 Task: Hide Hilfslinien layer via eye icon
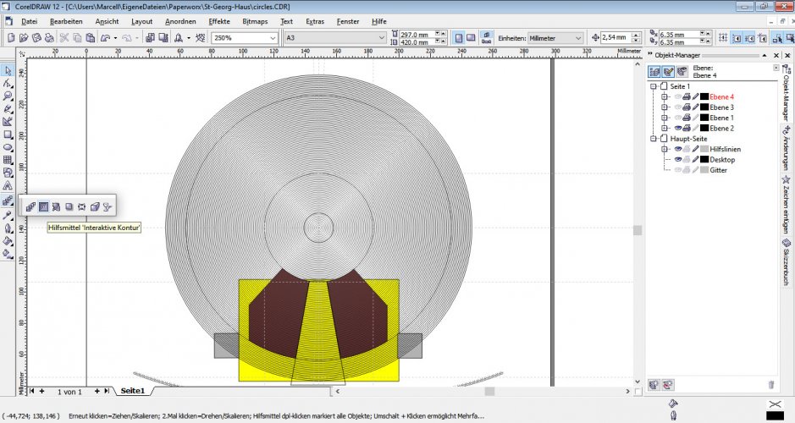click(x=678, y=149)
